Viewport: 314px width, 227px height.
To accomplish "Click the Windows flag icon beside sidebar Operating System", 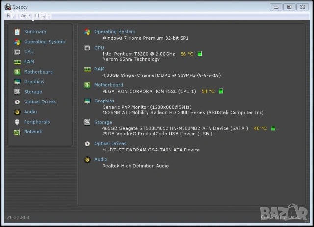I will pyautogui.click(x=17, y=42).
